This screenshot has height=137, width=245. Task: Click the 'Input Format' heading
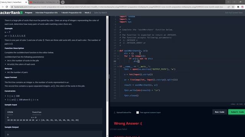[x=11, y=77]
